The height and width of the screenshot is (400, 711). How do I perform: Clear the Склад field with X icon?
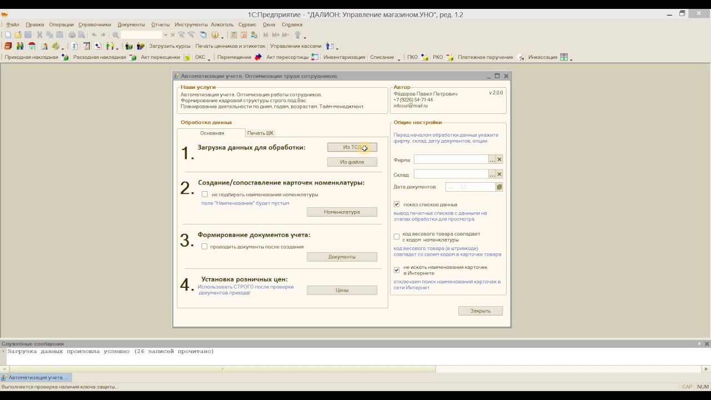[499, 174]
